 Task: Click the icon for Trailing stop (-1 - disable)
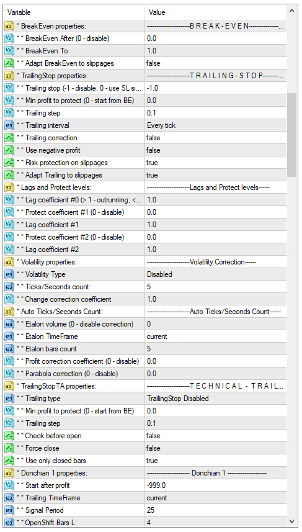(9, 88)
